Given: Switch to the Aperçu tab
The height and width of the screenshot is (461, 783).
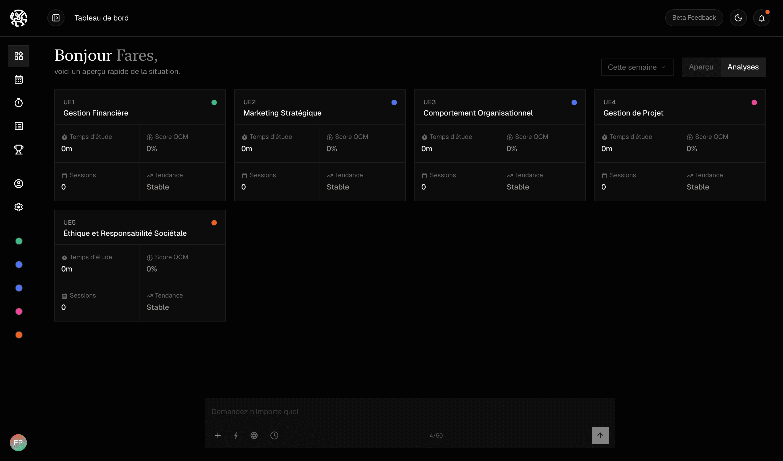Looking at the screenshot, I should pos(701,67).
